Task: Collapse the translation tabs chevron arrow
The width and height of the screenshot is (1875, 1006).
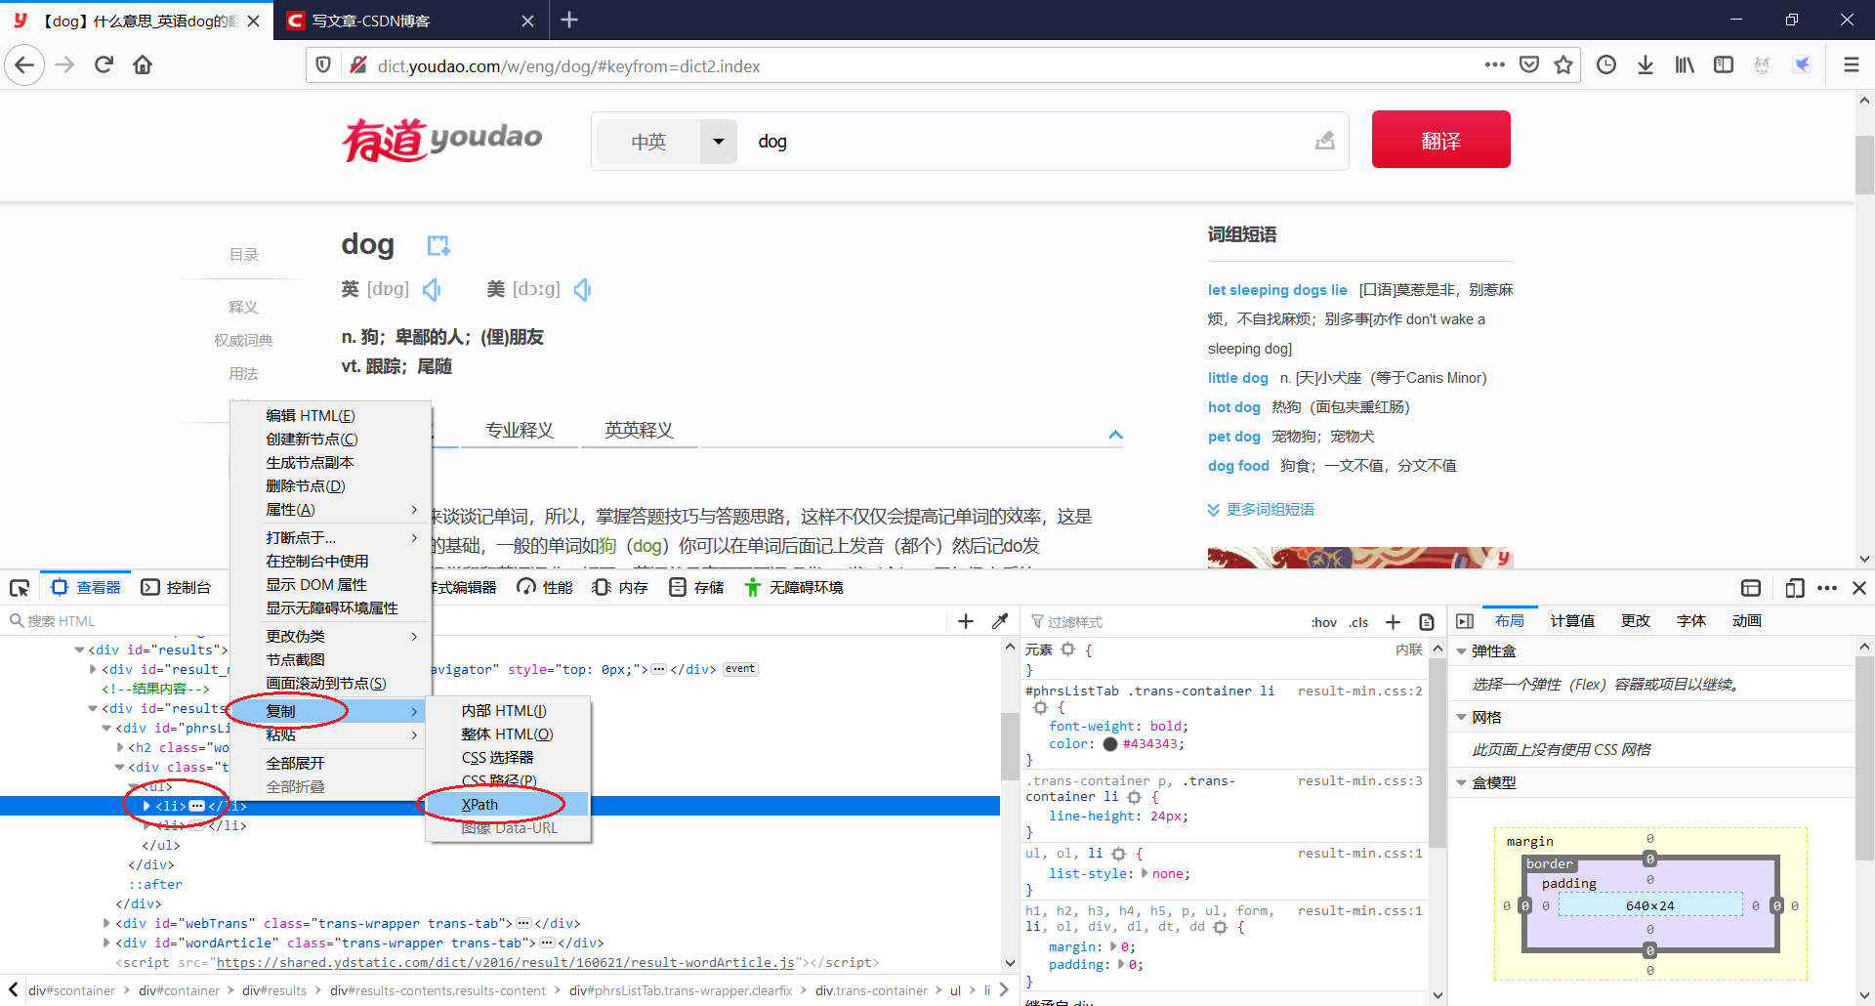Action: 1115,435
